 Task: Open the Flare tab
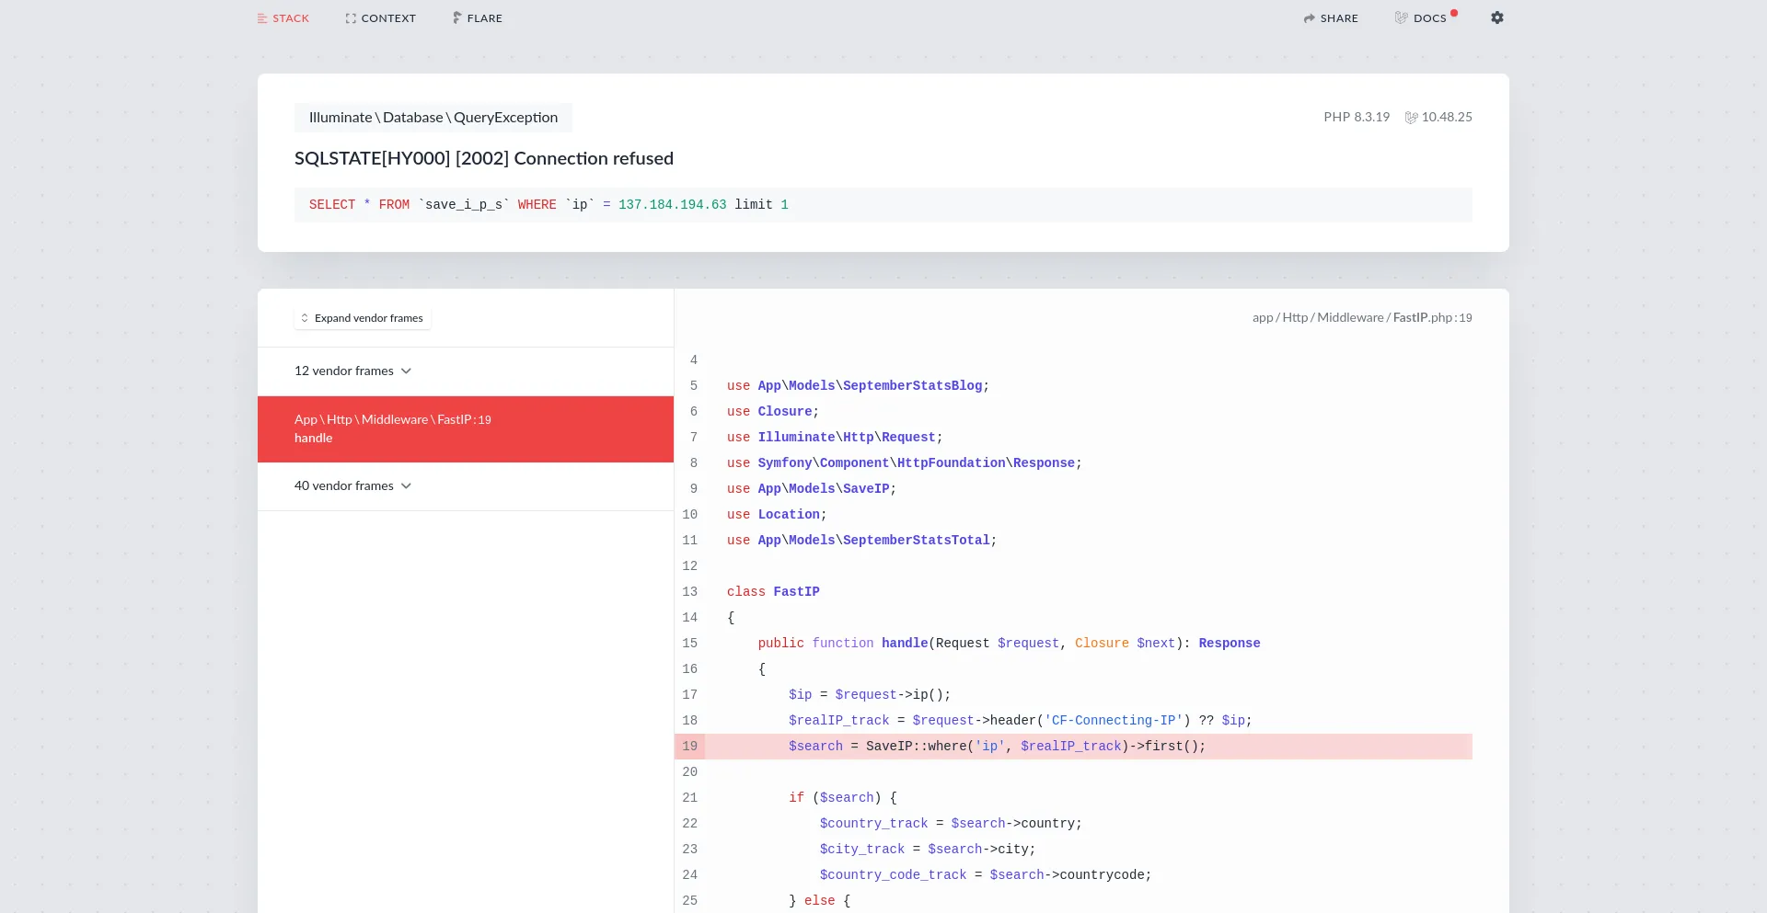pos(484,18)
